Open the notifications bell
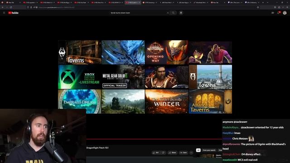 278,13
